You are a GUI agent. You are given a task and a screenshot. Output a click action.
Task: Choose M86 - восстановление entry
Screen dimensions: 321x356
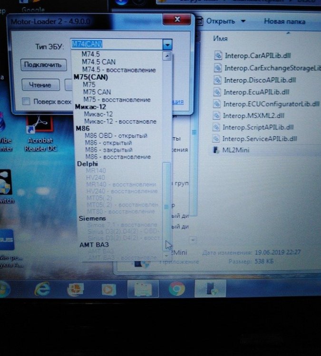coord(118,157)
